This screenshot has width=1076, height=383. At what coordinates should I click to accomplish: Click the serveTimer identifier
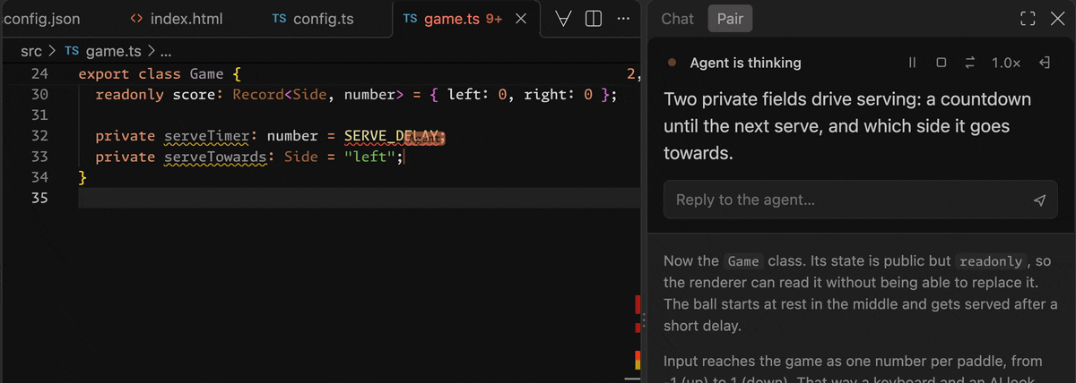click(207, 136)
